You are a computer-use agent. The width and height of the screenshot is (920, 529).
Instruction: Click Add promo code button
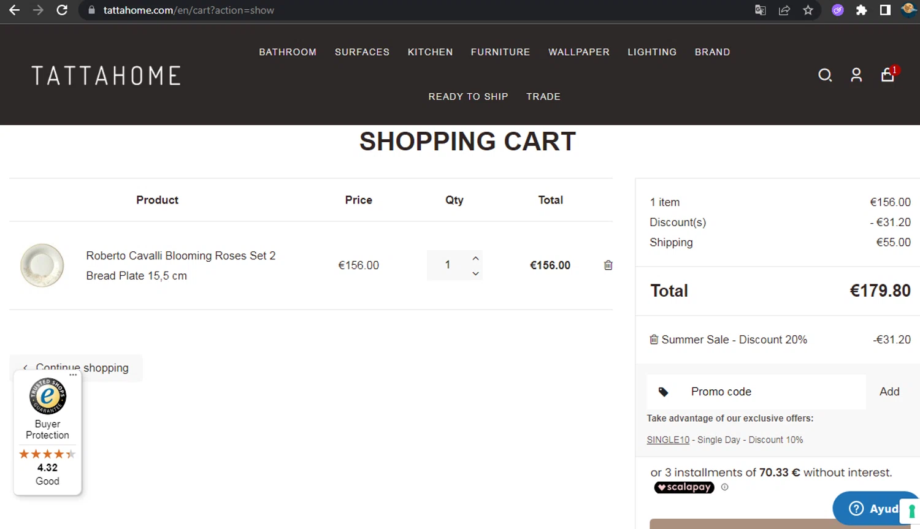(889, 392)
